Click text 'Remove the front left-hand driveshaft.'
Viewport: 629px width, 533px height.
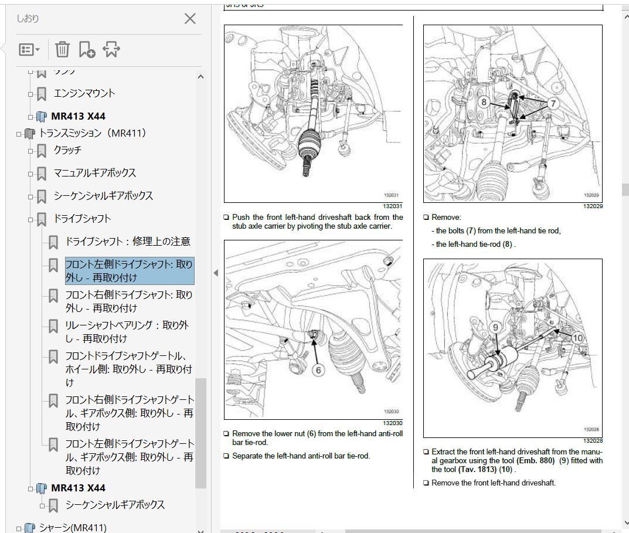pyautogui.click(x=494, y=483)
